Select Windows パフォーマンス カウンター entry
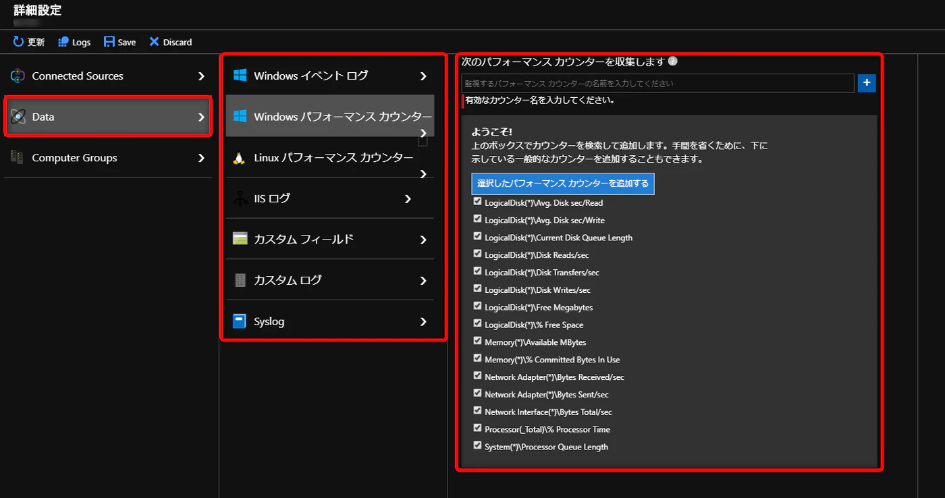The height and width of the screenshot is (498, 945). [x=330, y=117]
